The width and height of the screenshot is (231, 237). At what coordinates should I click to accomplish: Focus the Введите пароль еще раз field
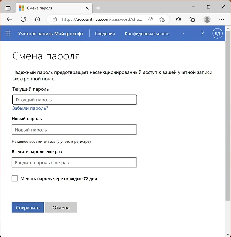(74, 162)
